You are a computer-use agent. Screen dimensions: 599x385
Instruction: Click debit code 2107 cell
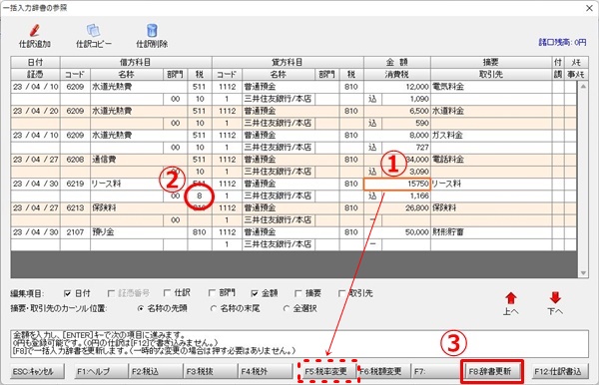coord(75,232)
